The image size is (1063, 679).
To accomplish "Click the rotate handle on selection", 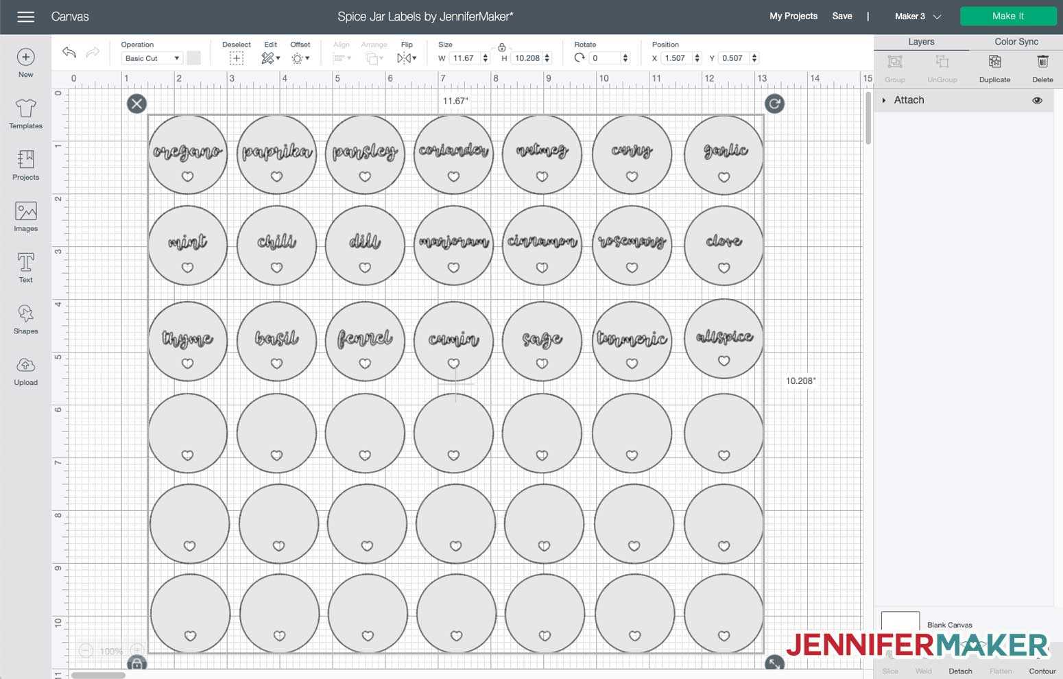I will point(774,104).
